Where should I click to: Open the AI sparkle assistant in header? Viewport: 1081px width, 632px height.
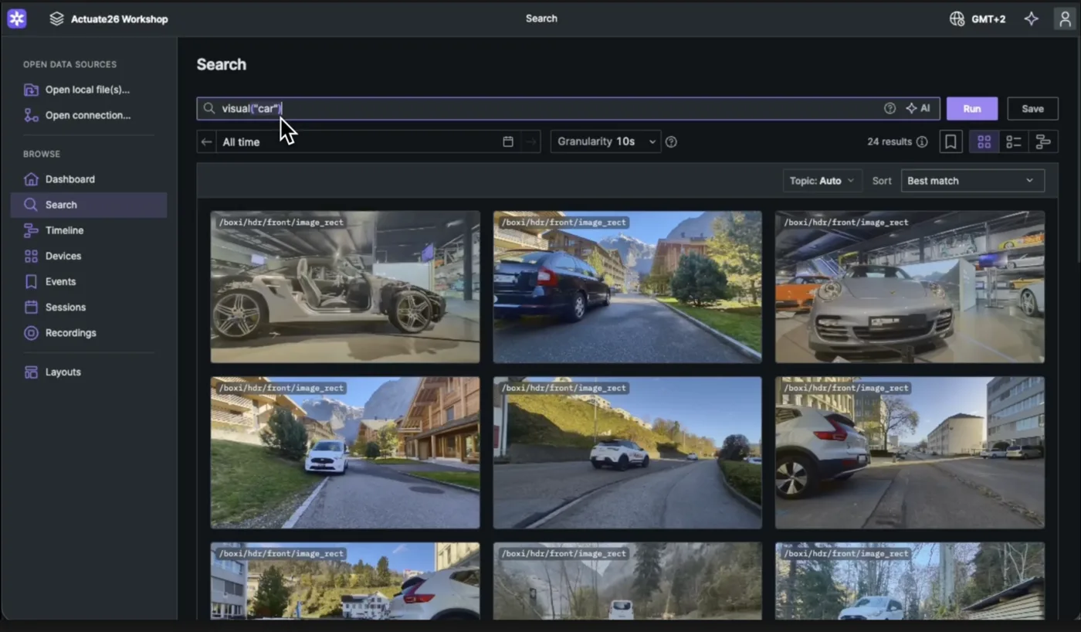tap(1031, 19)
